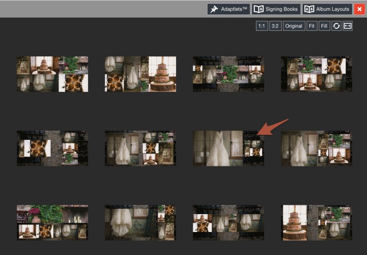Screen dimensions: 367x255
Task: Set images to Fill
Action: tap(324, 26)
